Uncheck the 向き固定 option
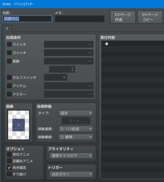 click(x=9, y=167)
